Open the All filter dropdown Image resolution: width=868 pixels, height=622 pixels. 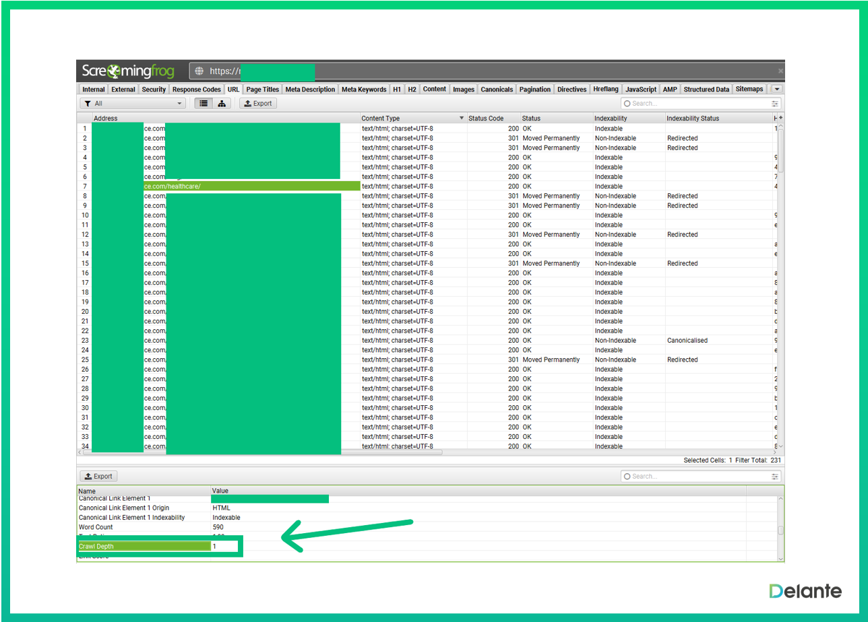[x=133, y=104]
